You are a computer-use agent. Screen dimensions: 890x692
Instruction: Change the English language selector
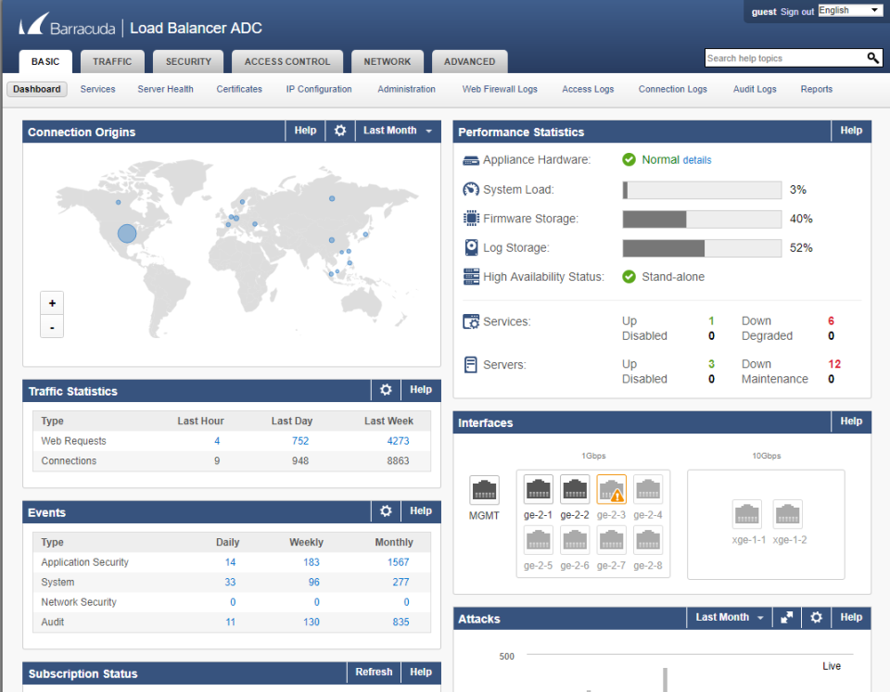850,10
